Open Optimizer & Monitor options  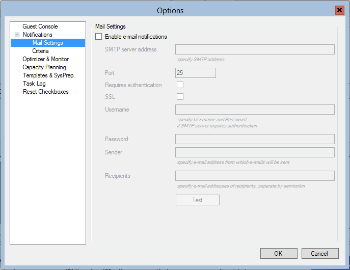click(45, 59)
